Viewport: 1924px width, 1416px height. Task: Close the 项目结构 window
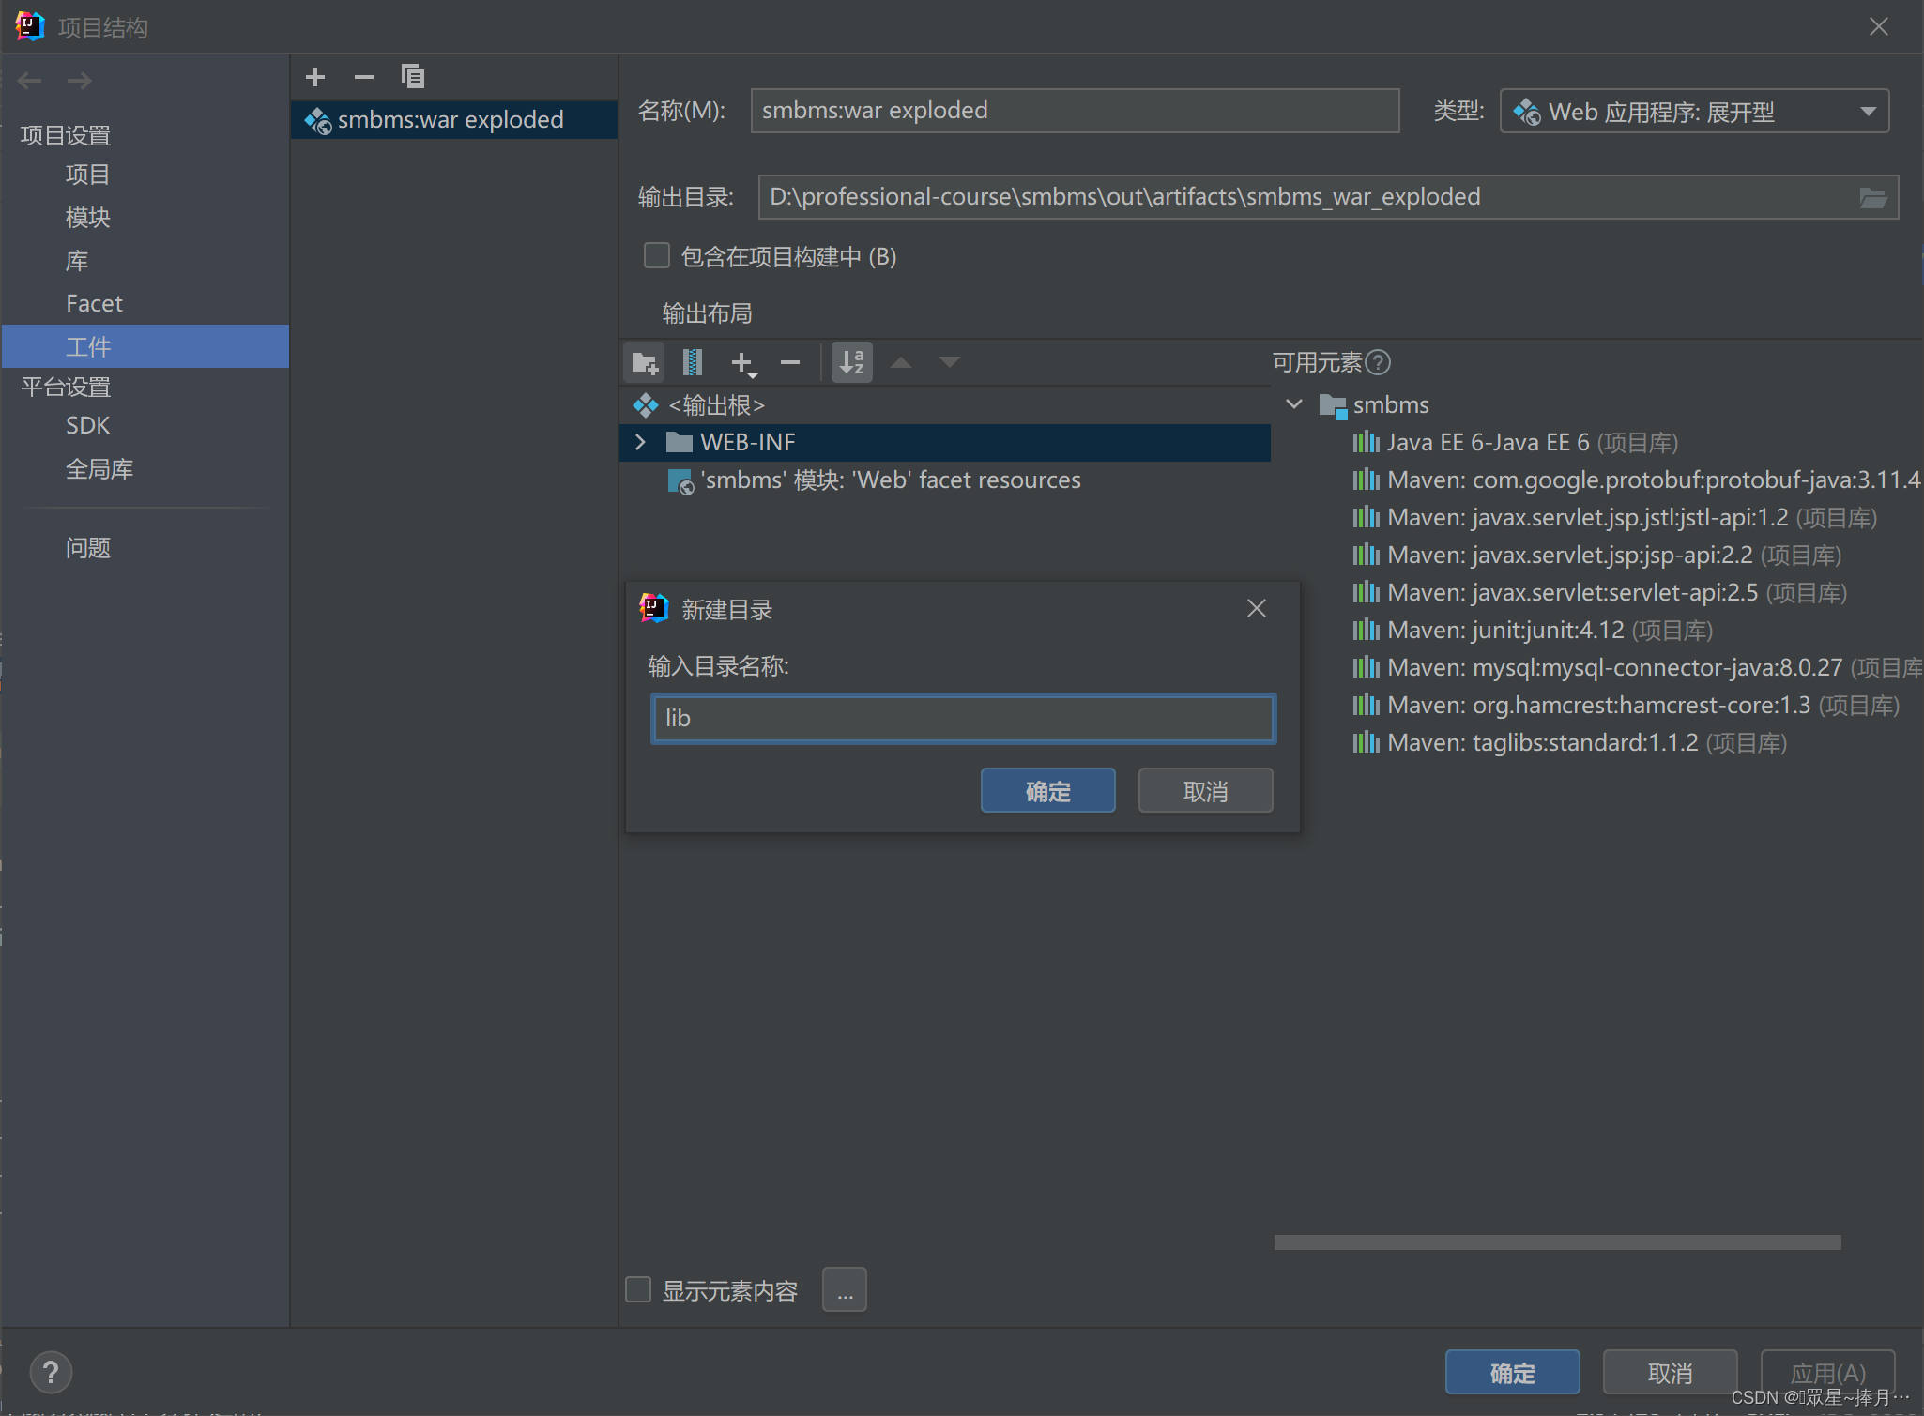point(1878,26)
